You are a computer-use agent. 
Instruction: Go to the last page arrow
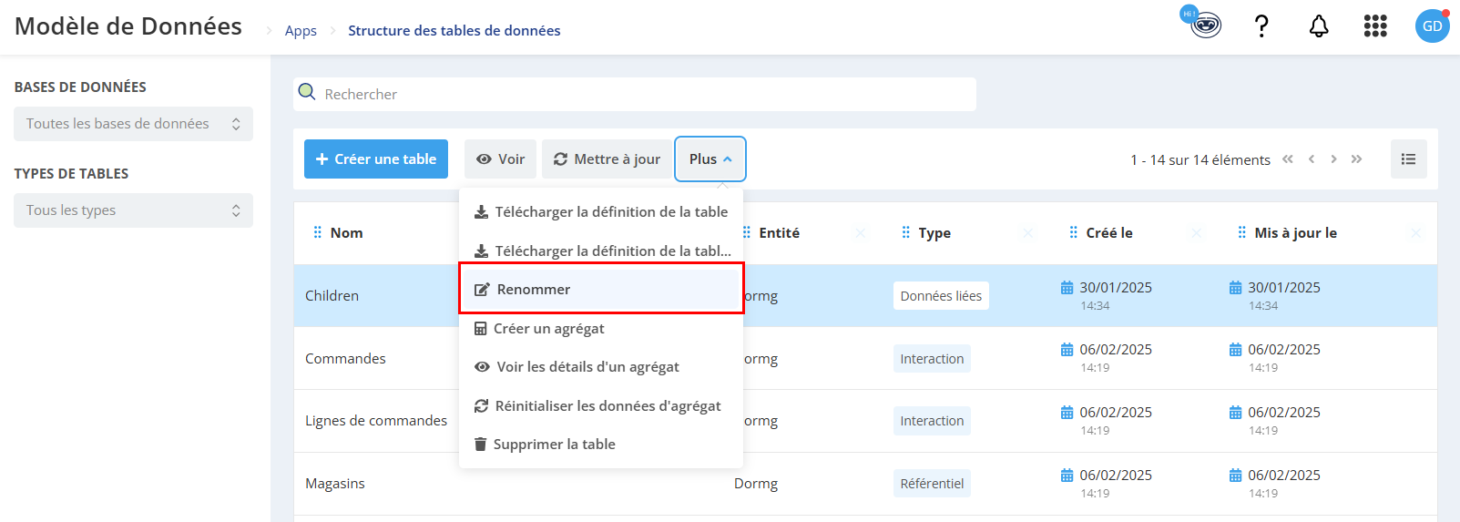coord(1356,159)
